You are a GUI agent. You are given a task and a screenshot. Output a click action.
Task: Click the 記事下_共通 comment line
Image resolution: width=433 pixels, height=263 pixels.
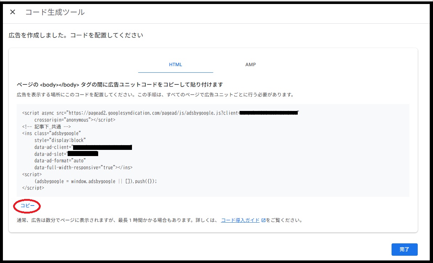[47, 127]
